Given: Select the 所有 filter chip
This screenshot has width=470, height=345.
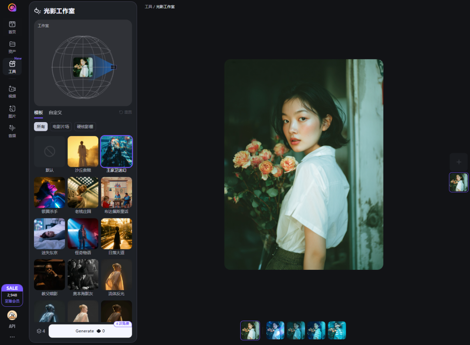Looking at the screenshot, I should (41, 127).
